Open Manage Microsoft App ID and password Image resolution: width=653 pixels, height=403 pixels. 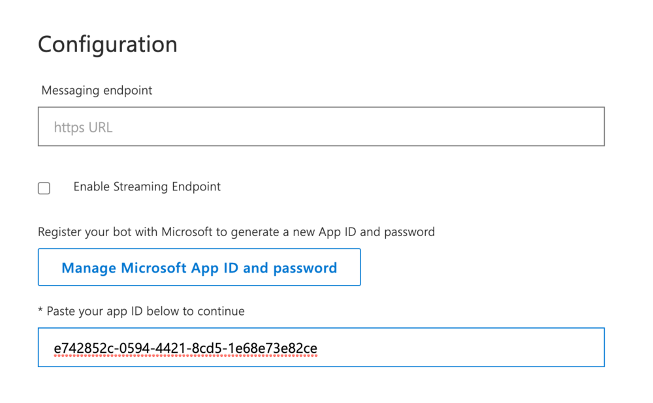click(199, 267)
